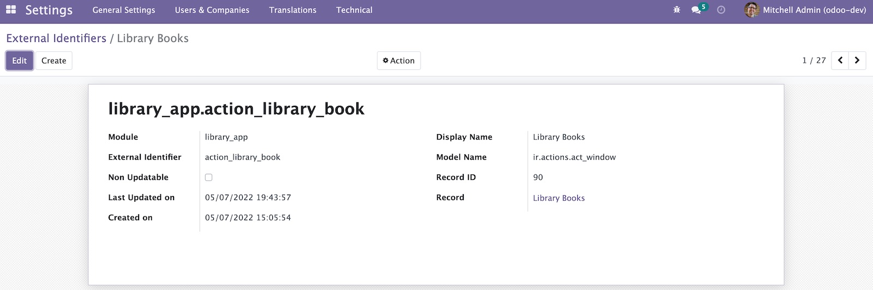This screenshot has height=290, width=873.
Task: Go to next record arrow
Action: [x=857, y=61]
